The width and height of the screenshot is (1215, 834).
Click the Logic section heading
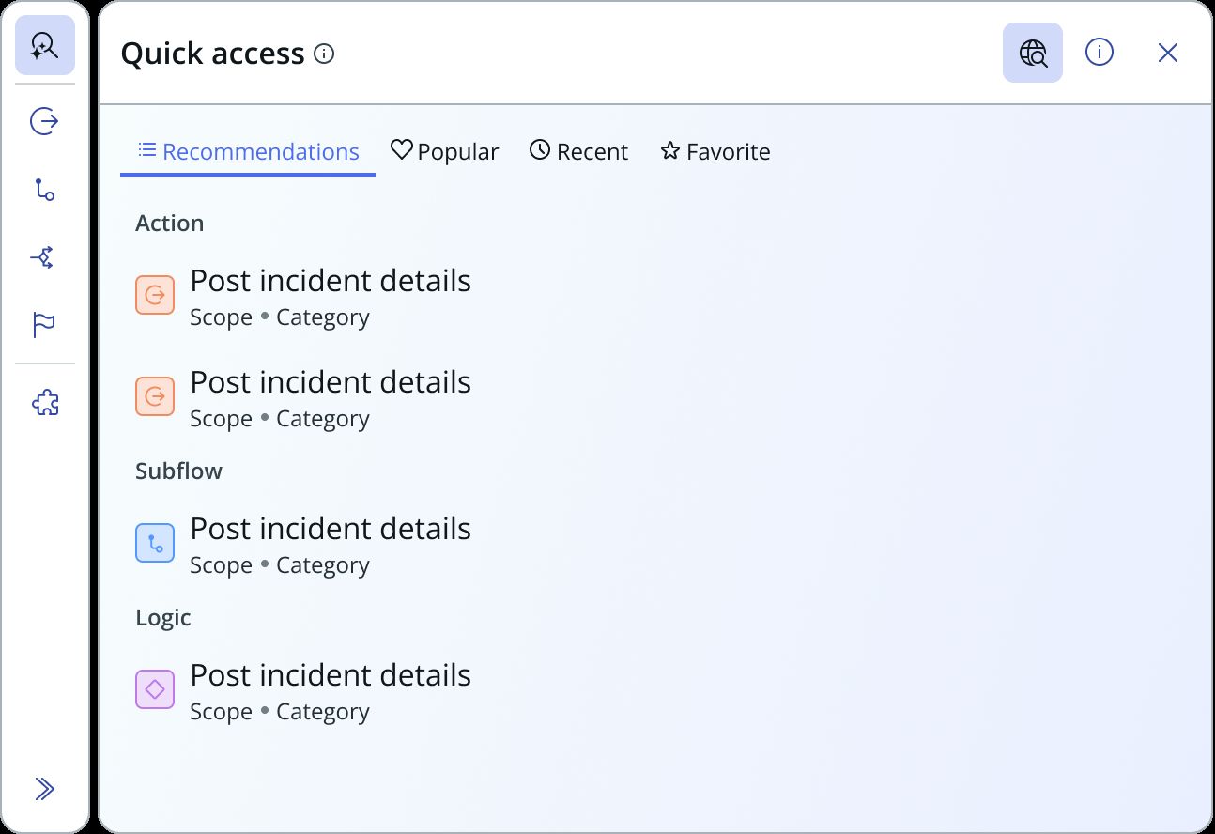tap(163, 618)
